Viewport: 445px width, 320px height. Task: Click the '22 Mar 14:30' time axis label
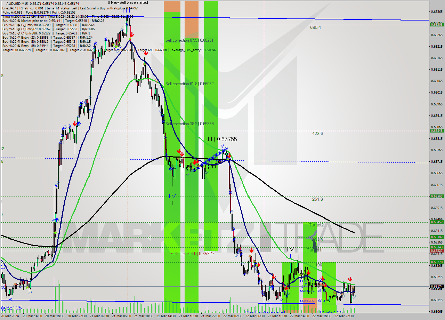click(x=300, y=316)
